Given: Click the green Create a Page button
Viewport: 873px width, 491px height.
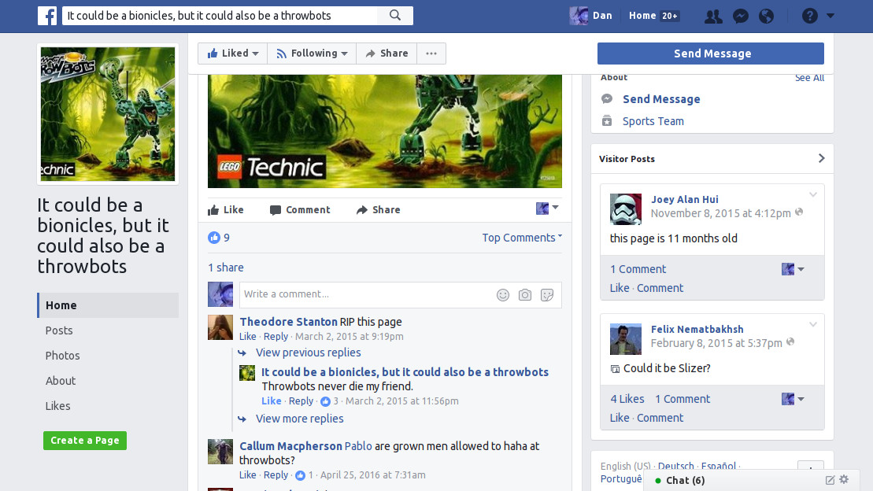Looking at the screenshot, I should [x=85, y=441].
